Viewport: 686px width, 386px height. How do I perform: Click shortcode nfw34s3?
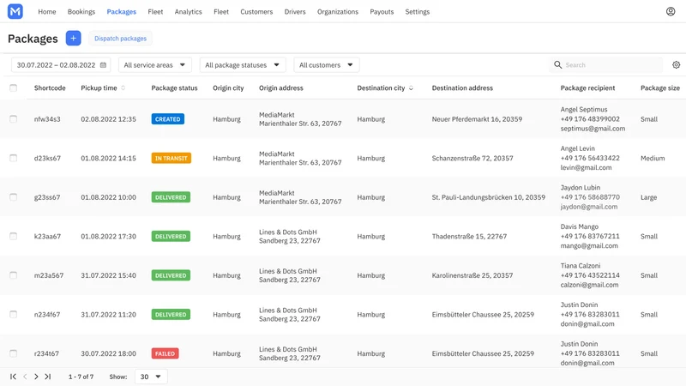[47, 119]
